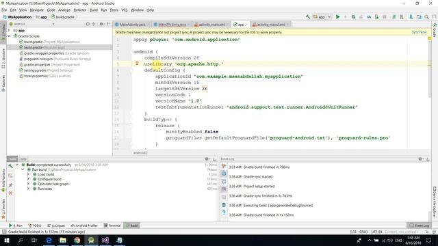This screenshot has height=246, width=438.
Task: Toggle the Captures side tool window
Action: pos(3,83)
